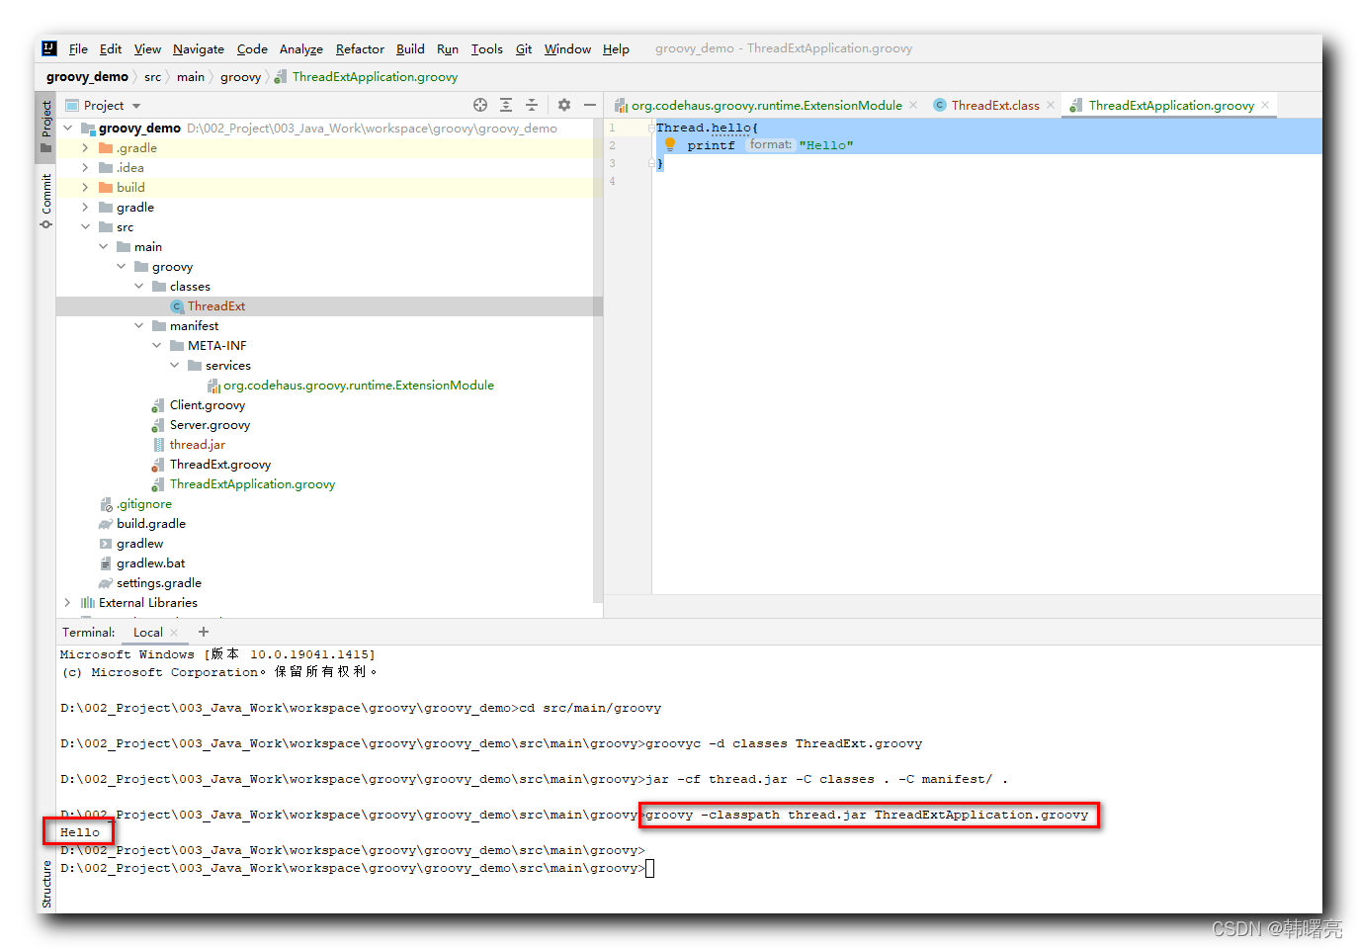Expand External Libraries node
The image size is (1357, 948).
click(68, 602)
